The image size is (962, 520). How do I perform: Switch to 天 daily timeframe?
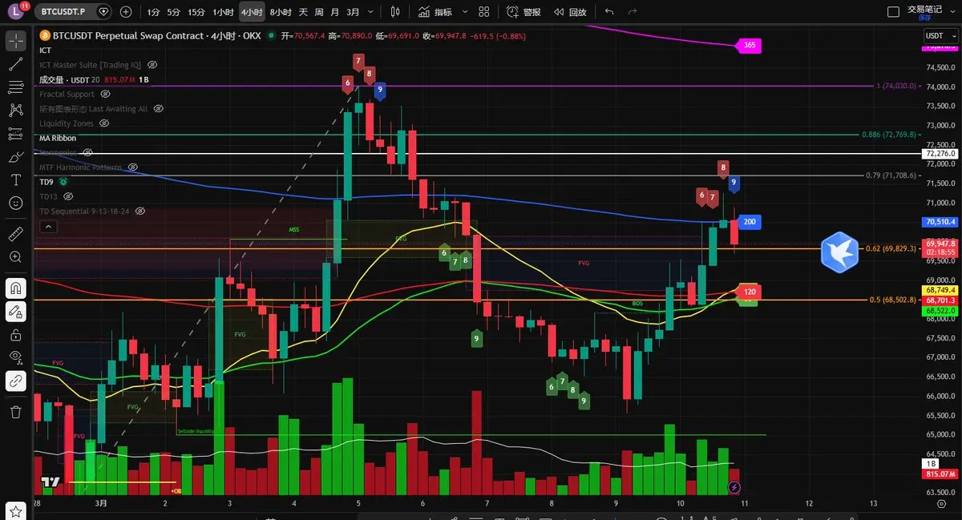pyautogui.click(x=303, y=12)
